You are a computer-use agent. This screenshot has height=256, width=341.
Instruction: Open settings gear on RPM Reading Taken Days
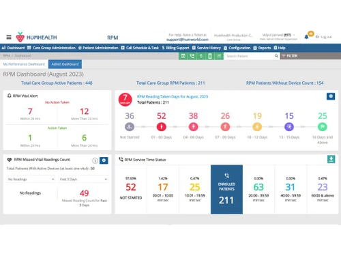[x=331, y=96]
